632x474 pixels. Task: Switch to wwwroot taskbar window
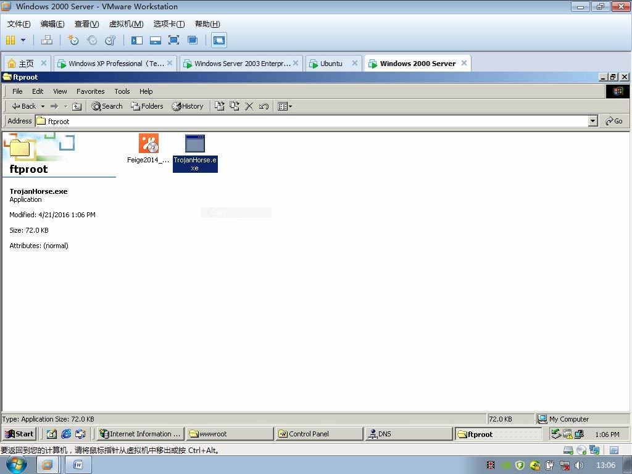pyautogui.click(x=230, y=434)
